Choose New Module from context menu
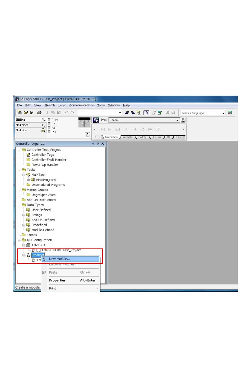The image size is (251, 367). (x=70, y=259)
